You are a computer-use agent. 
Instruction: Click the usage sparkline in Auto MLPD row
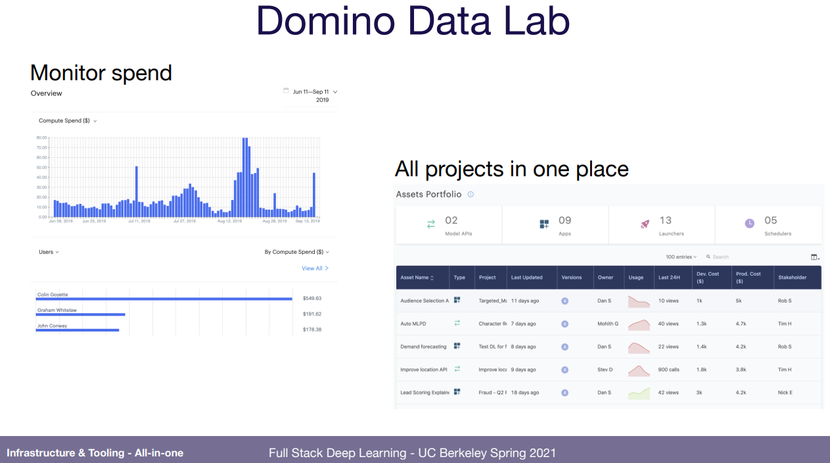[x=639, y=324]
